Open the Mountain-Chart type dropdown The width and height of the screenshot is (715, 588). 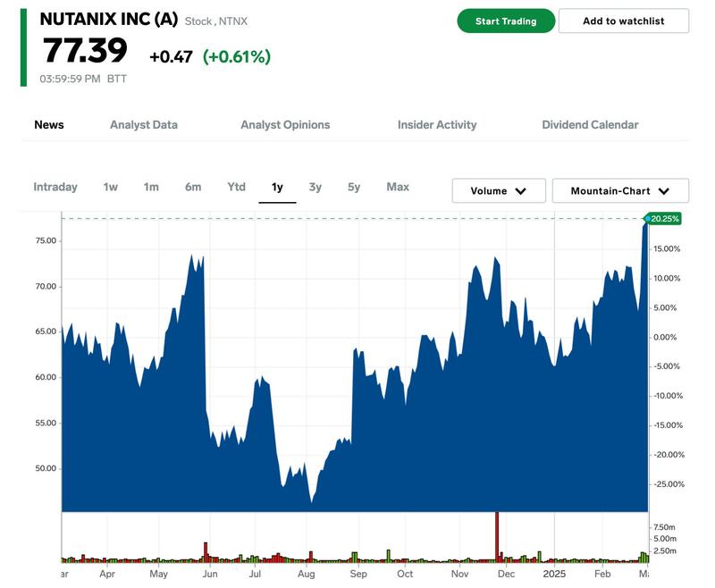click(620, 191)
